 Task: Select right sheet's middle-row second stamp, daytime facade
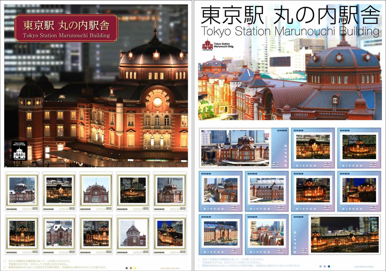coord(267,191)
